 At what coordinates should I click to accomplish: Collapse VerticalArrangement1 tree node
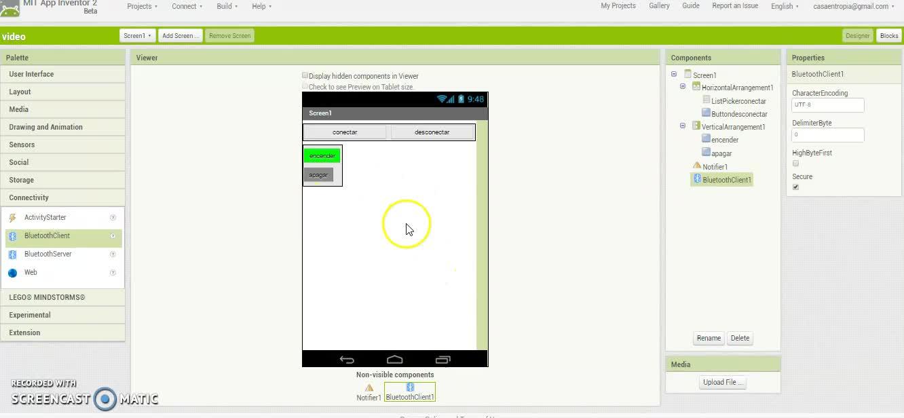click(x=683, y=126)
